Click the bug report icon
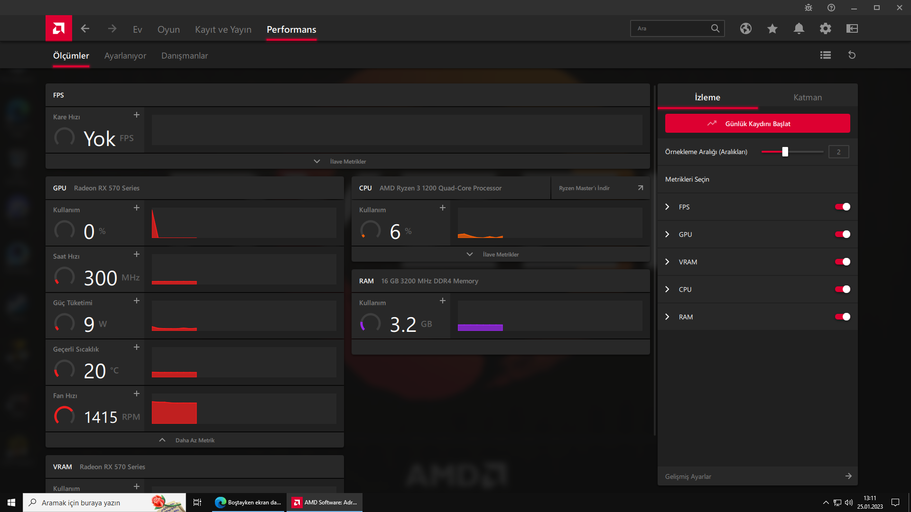The height and width of the screenshot is (512, 911). 808,8
